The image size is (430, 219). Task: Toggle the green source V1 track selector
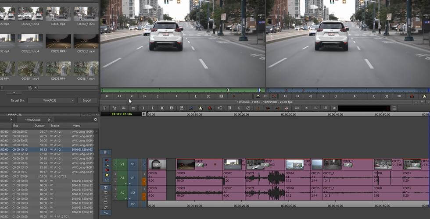click(122, 164)
